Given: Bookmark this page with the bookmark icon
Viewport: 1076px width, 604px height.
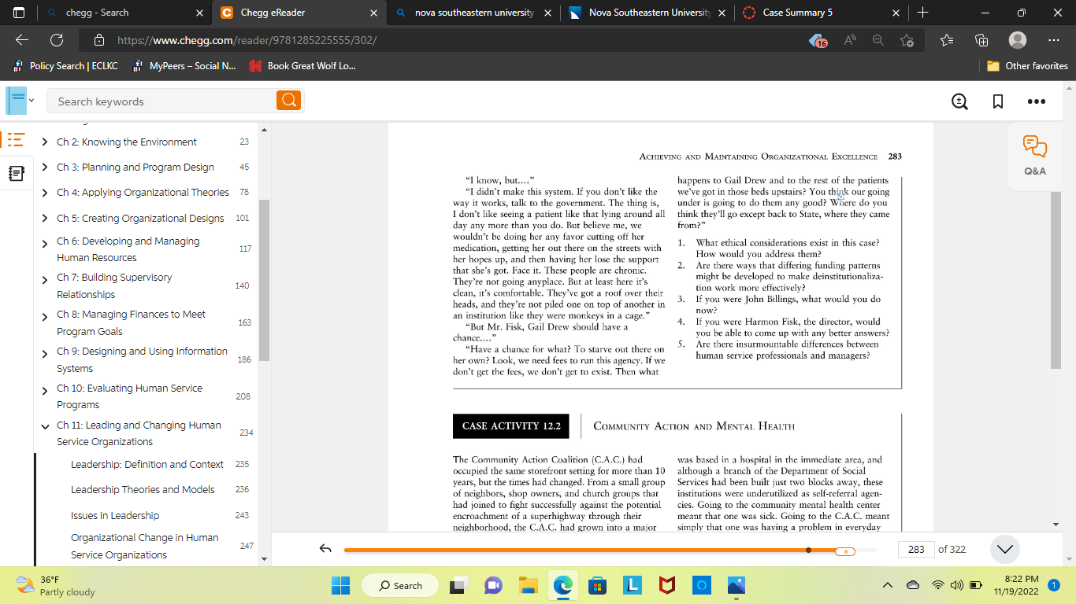Looking at the screenshot, I should pos(998,101).
